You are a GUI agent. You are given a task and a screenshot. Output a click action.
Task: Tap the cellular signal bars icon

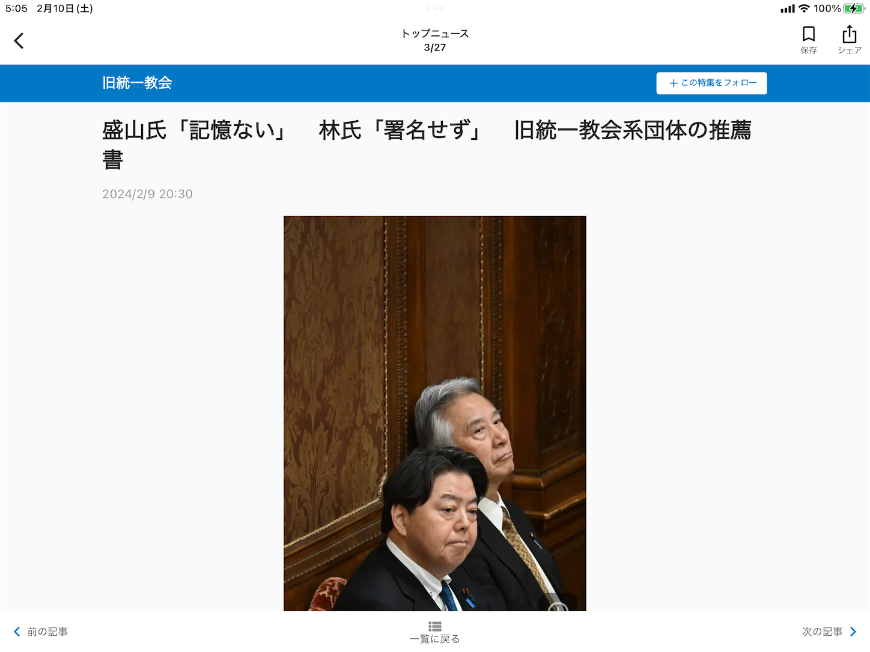pyautogui.click(x=787, y=8)
